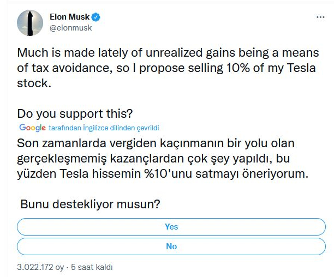Click the Google logo
This screenshot has height=277, width=334.
click(x=32, y=128)
